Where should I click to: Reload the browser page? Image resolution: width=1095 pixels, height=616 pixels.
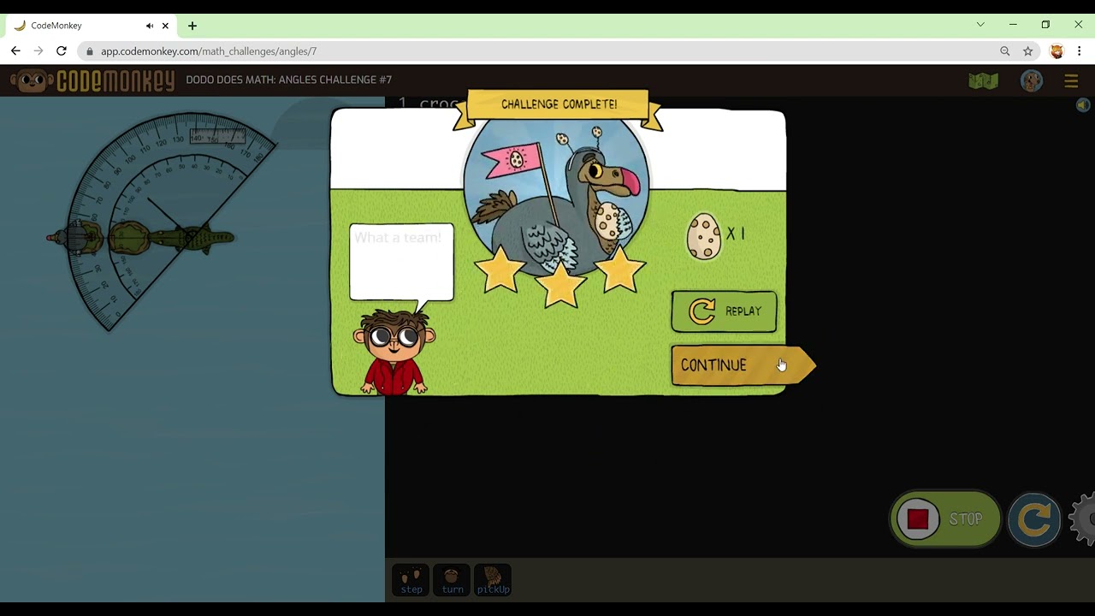tap(62, 51)
